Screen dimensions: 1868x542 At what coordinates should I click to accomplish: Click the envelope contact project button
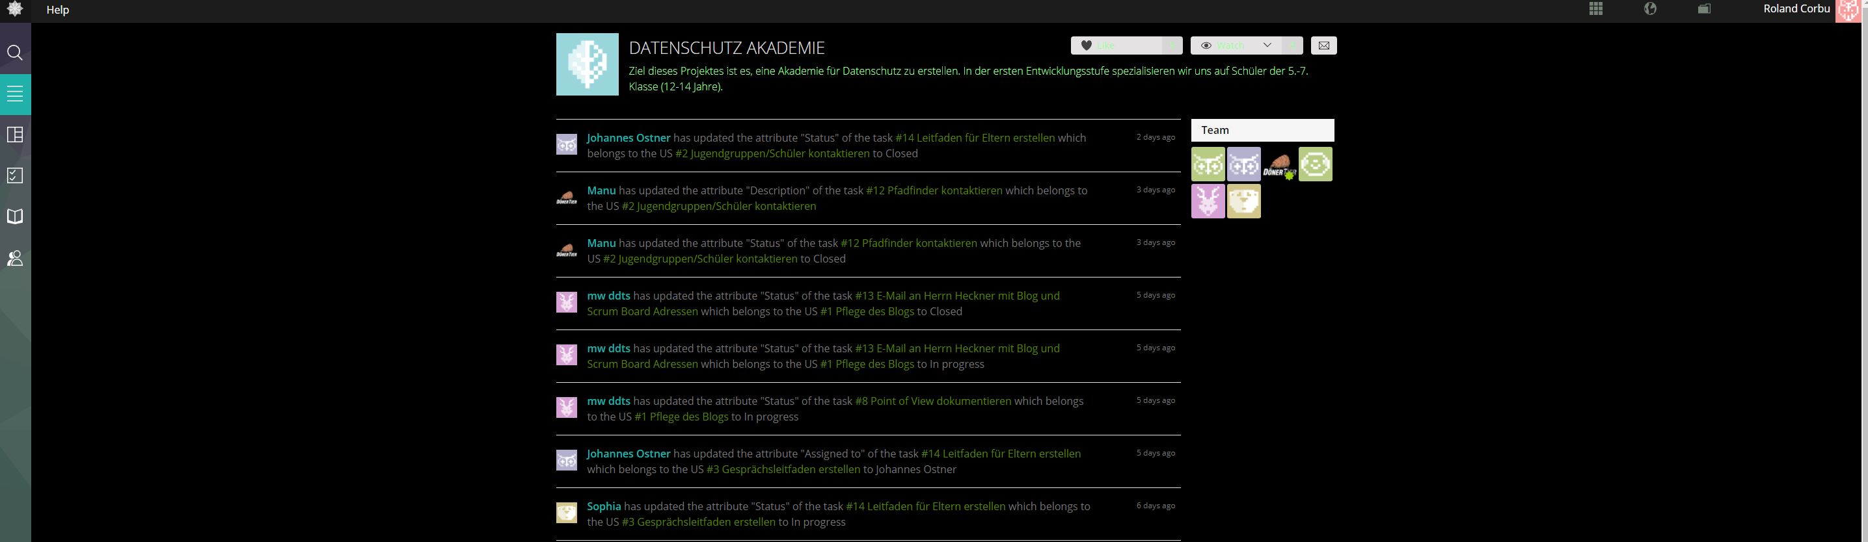(1323, 45)
